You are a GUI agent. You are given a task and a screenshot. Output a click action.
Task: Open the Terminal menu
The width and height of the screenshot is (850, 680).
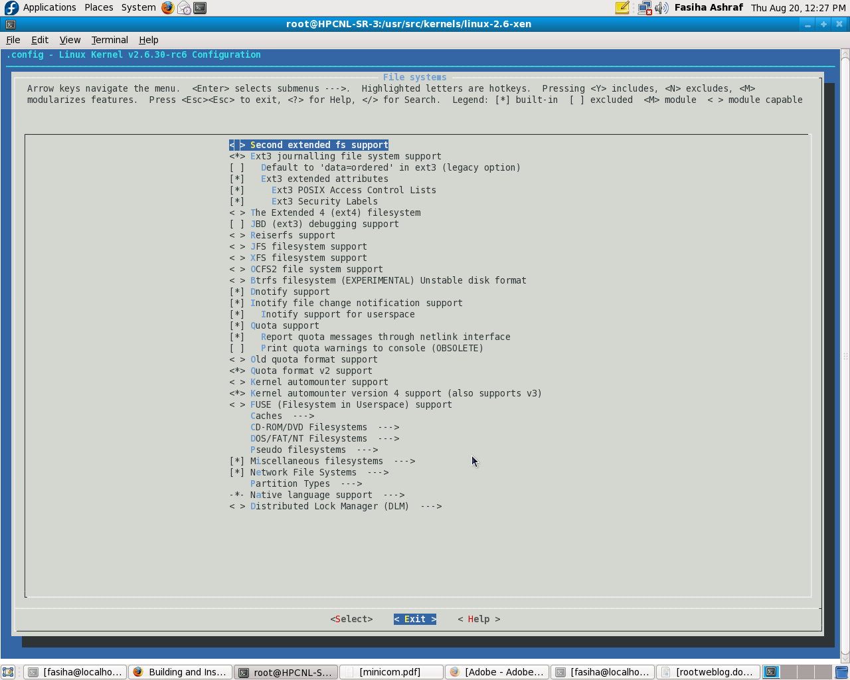110,40
